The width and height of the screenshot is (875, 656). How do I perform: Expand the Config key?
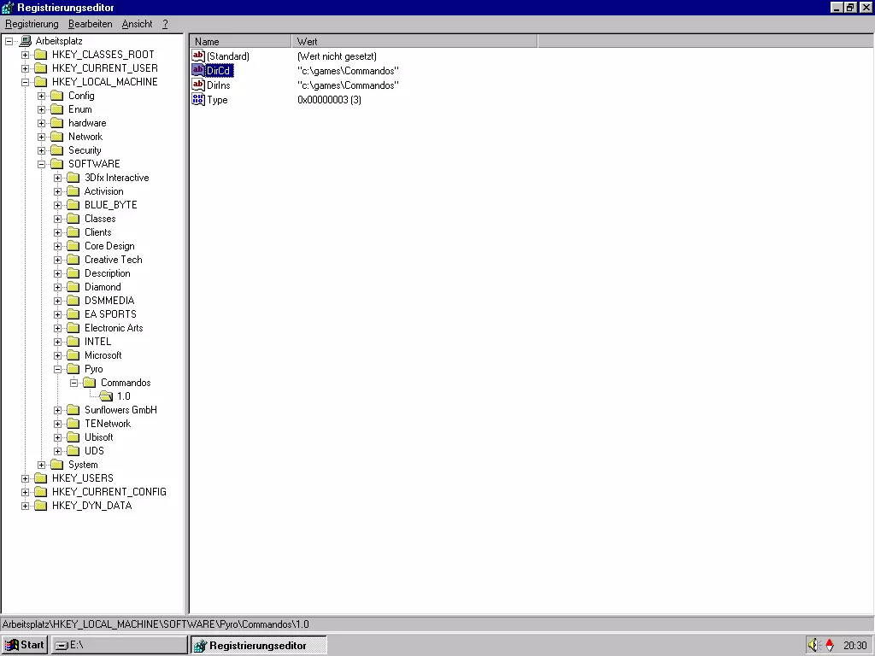[41, 96]
